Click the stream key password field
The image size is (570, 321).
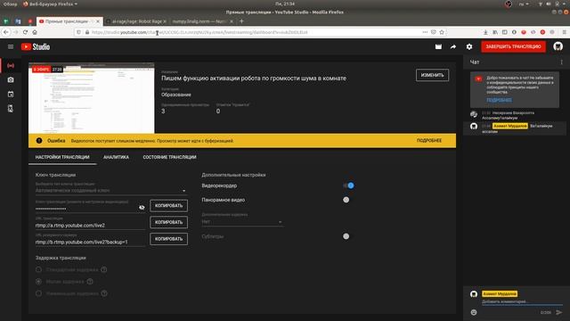85,209
